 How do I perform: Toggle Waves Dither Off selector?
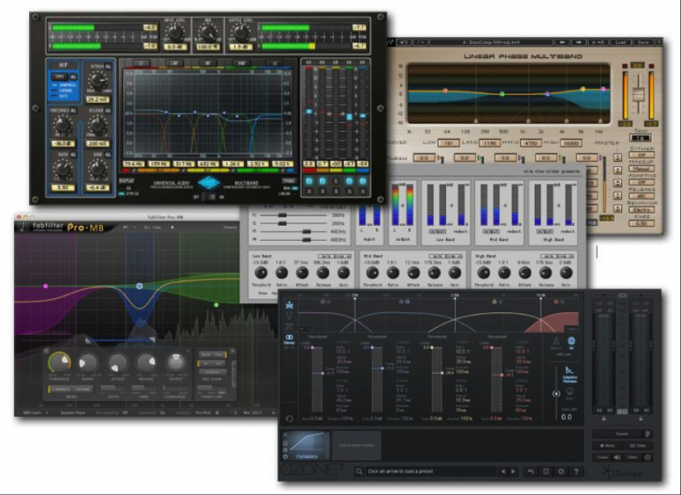click(x=641, y=155)
